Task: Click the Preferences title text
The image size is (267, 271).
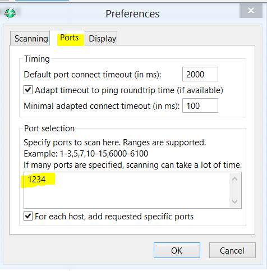Action: point(132,14)
